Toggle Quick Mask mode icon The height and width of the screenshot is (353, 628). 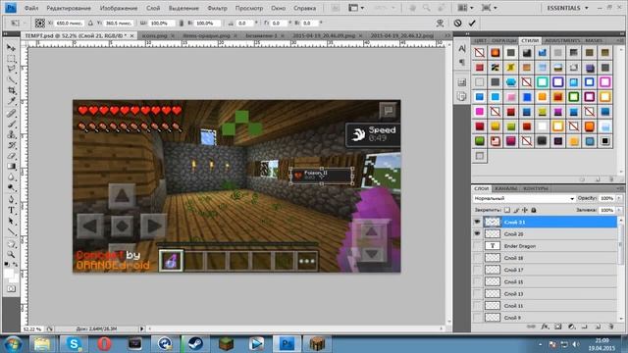(11, 289)
